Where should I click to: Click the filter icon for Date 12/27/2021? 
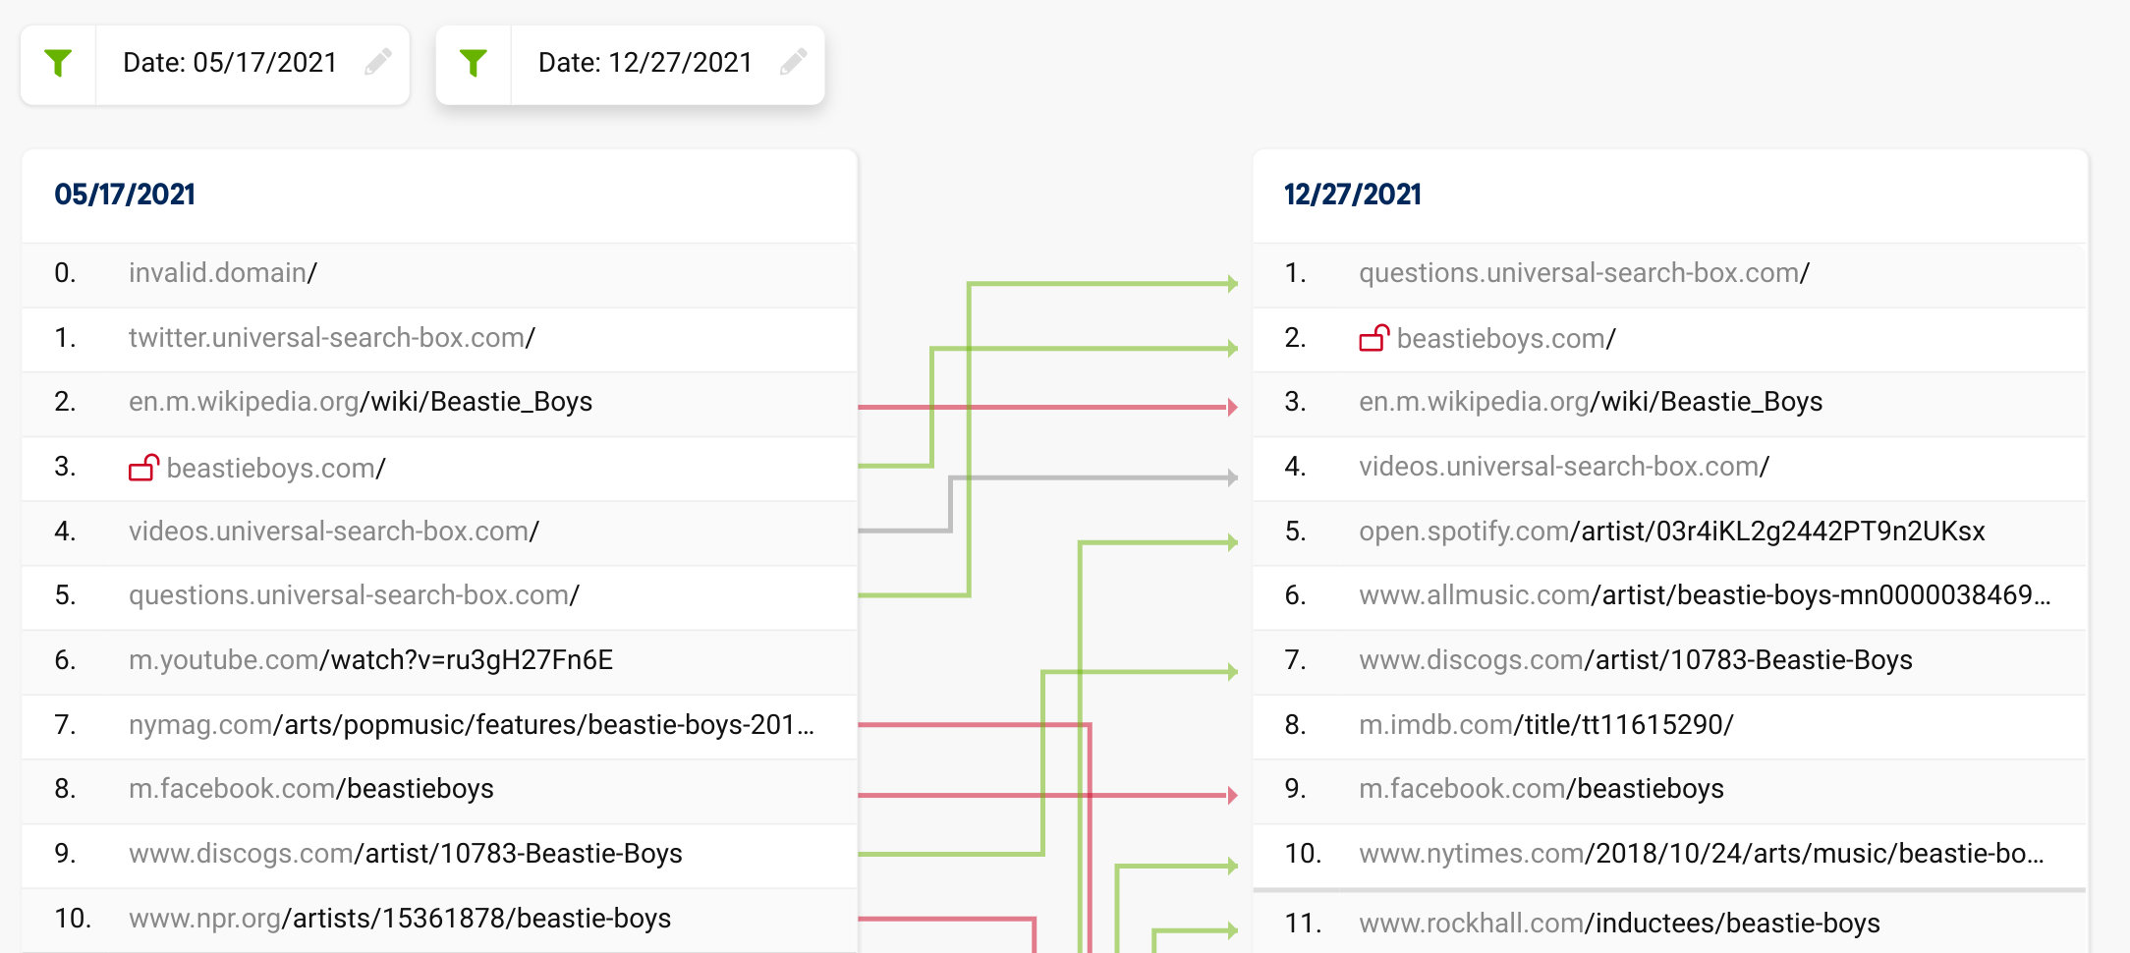point(474,63)
